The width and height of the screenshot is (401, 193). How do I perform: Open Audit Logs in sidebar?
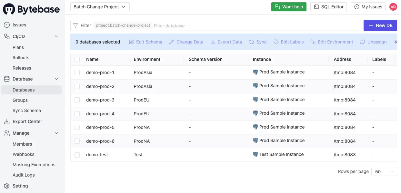(24, 175)
